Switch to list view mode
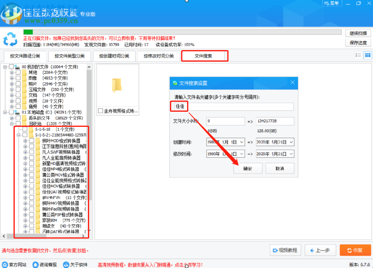The image size is (373, 268). click(359, 55)
